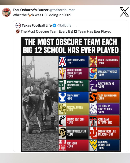Click the UCF Moscow, Russia 1992 tile
130x163 pixels.
[73, 109]
